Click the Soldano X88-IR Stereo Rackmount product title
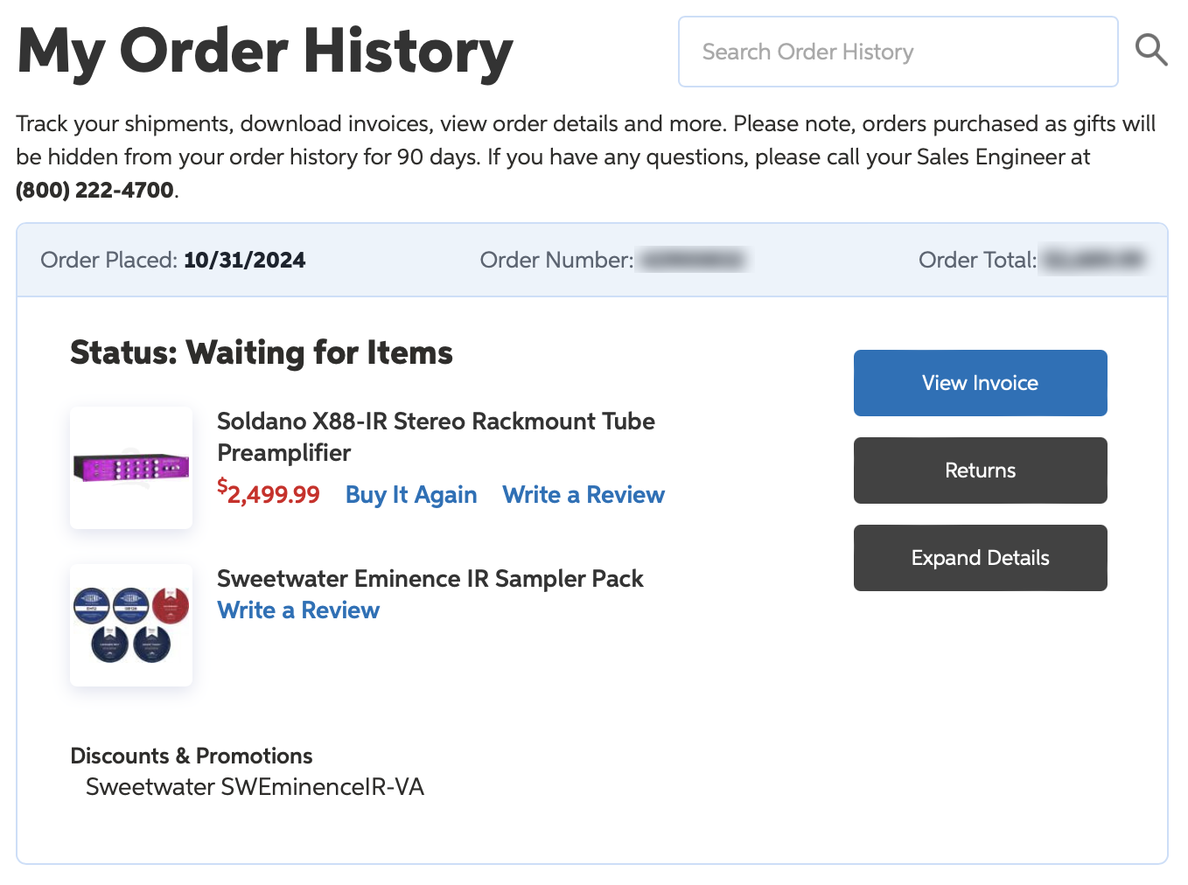This screenshot has width=1188, height=885. pyautogui.click(x=436, y=436)
